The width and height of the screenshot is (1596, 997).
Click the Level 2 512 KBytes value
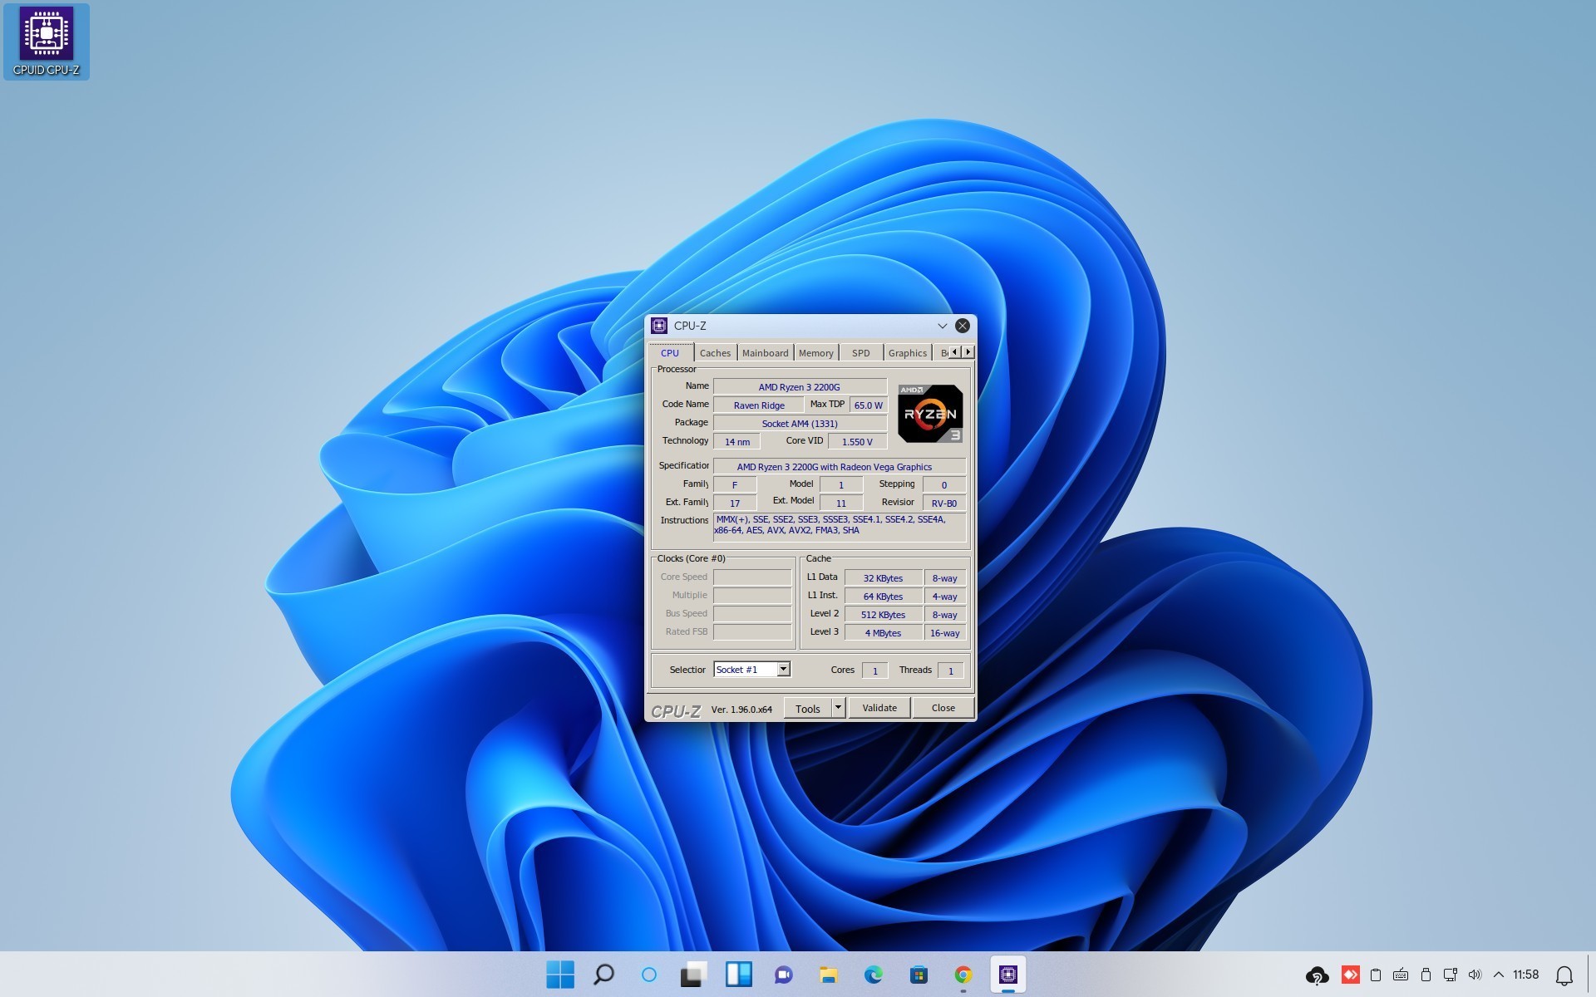coord(884,615)
